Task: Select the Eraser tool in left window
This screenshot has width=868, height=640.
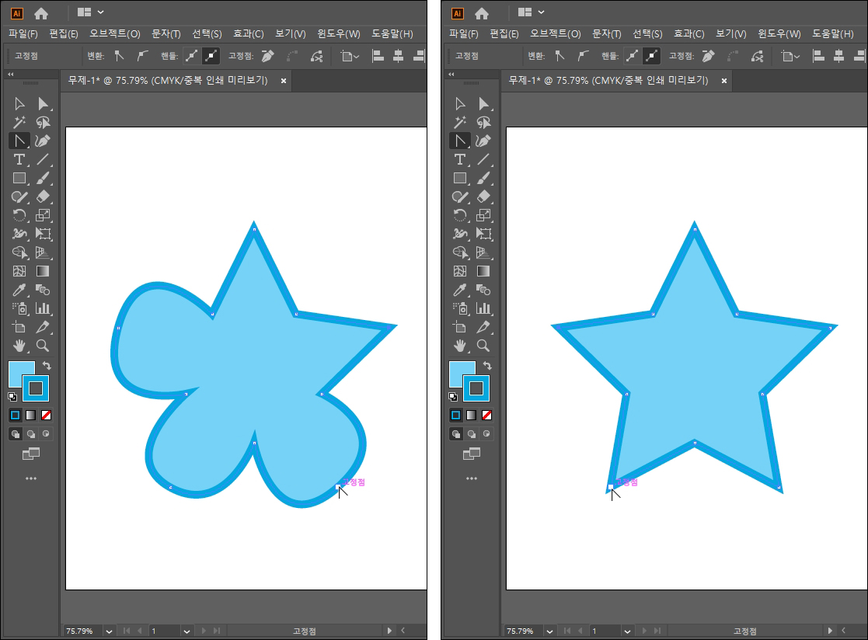Action: coord(43,197)
